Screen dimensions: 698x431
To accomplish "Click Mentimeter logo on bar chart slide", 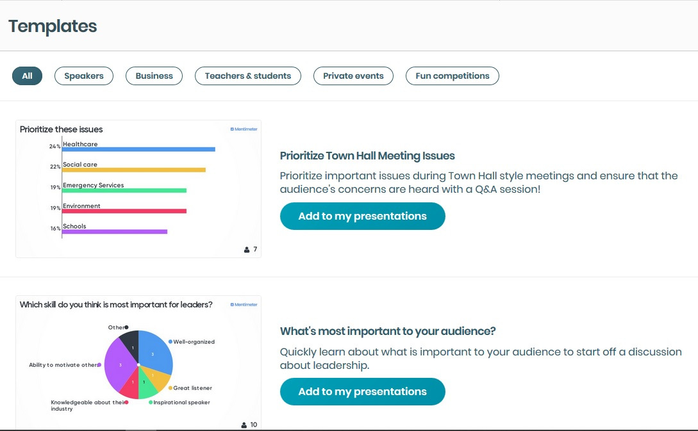I will point(244,129).
